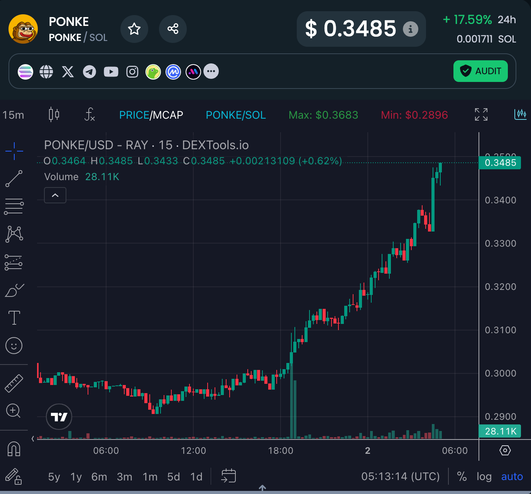Click the green AUDIT button
This screenshot has width=531, height=494.
tap(480, 71)
